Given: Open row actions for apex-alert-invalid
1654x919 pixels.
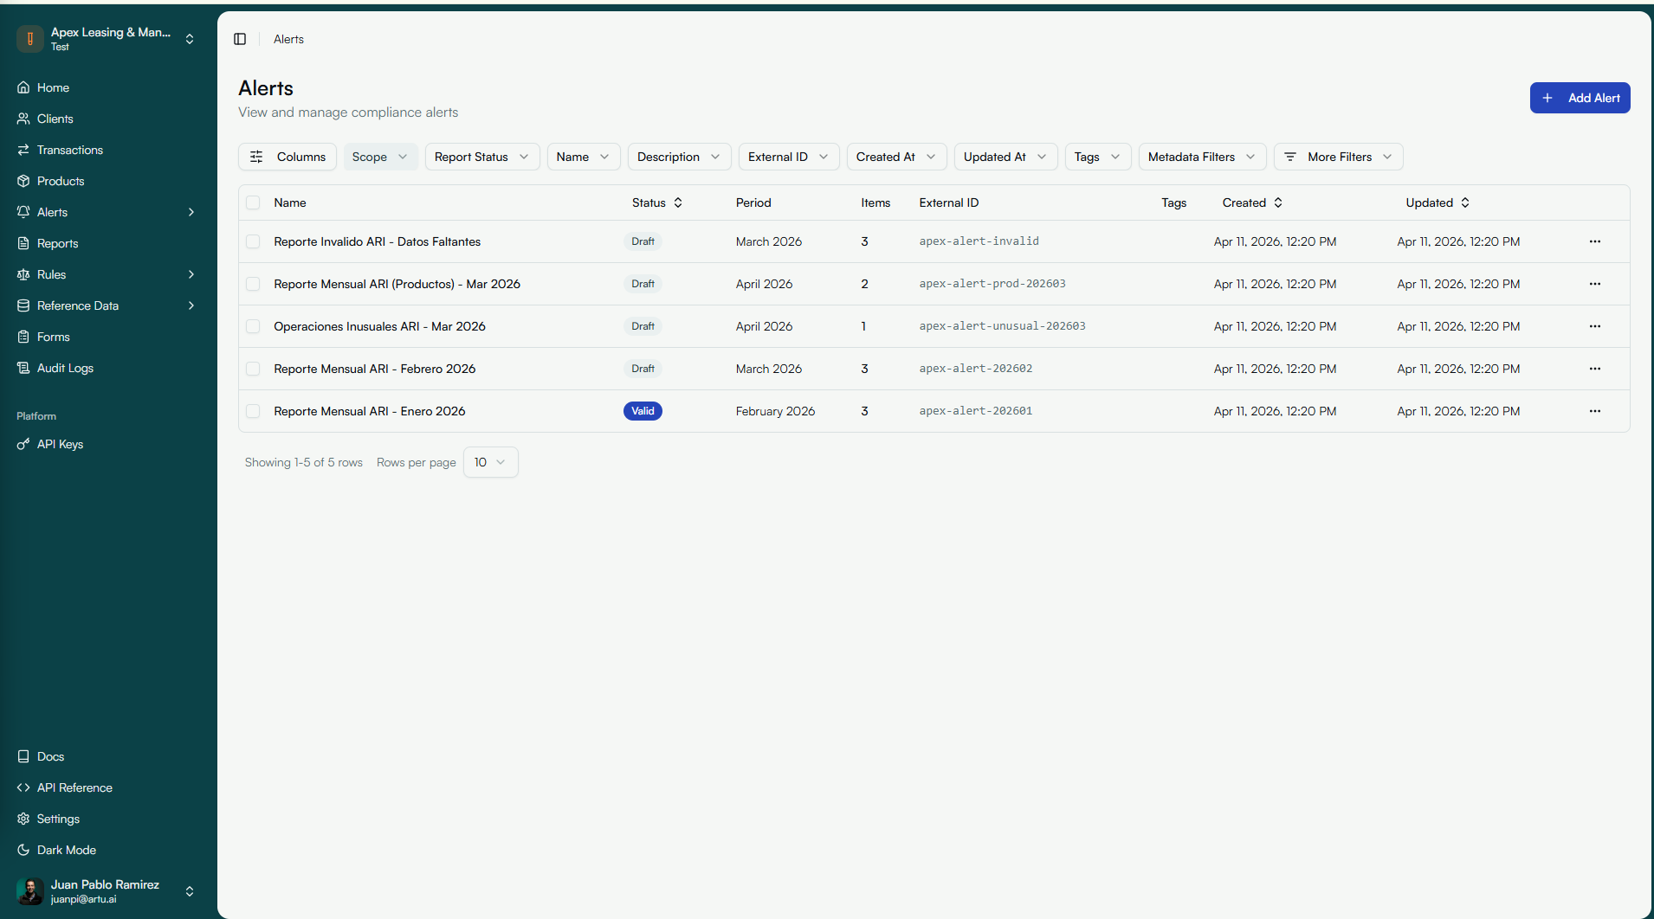Looking at the screenshot, I should (x=1595, y=241).
